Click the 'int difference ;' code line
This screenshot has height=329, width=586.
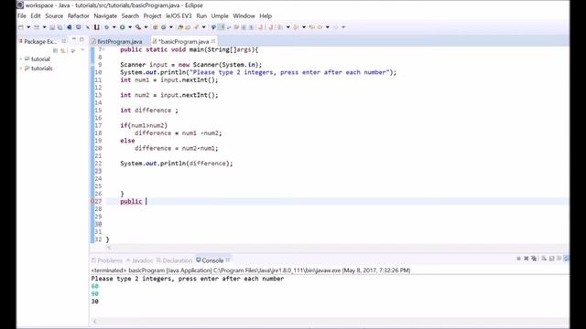click(149, 111)
